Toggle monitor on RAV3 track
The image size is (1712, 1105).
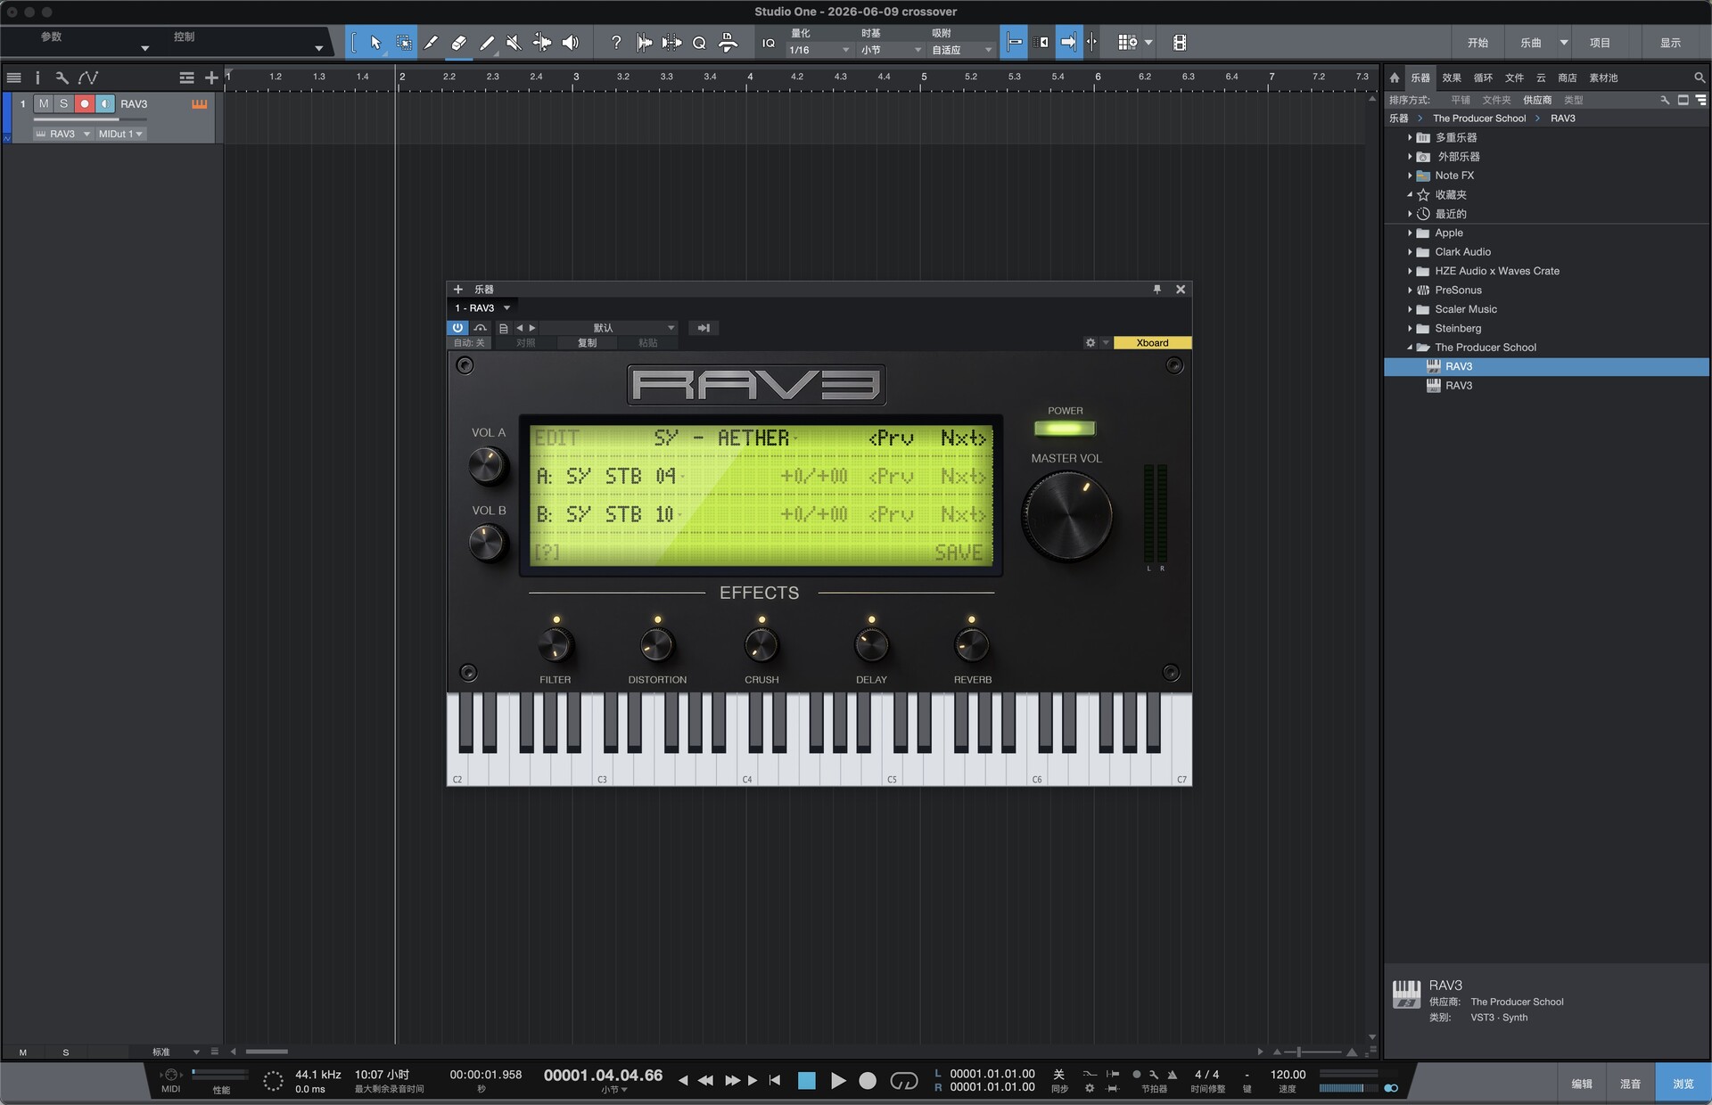[x=105, y=104]
